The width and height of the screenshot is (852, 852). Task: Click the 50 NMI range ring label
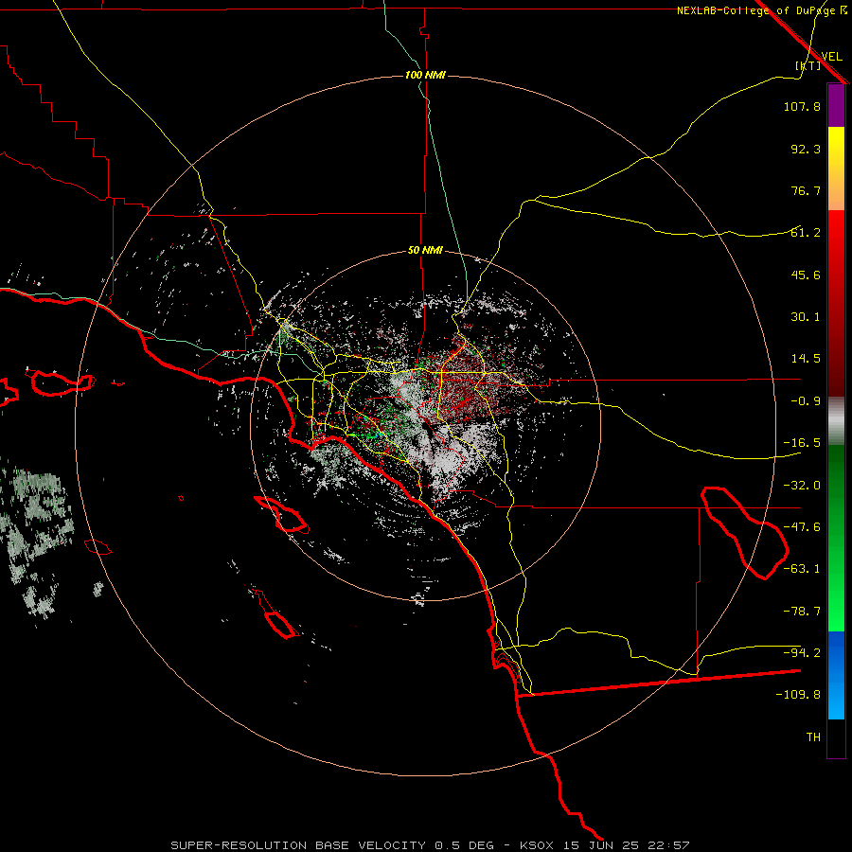click(425, 251)
